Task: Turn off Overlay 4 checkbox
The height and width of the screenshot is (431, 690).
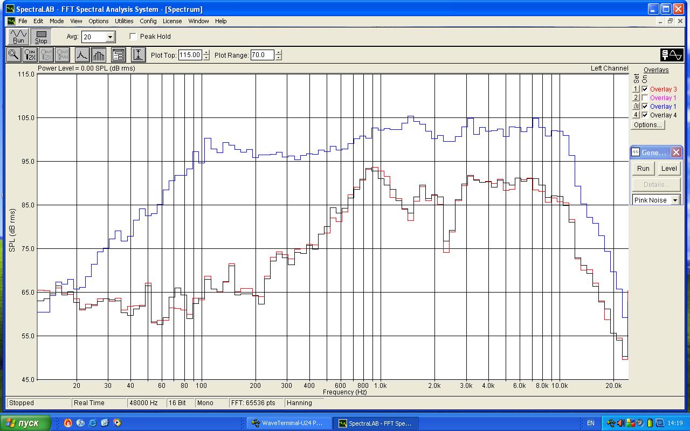Action: [x=645, y=115]
